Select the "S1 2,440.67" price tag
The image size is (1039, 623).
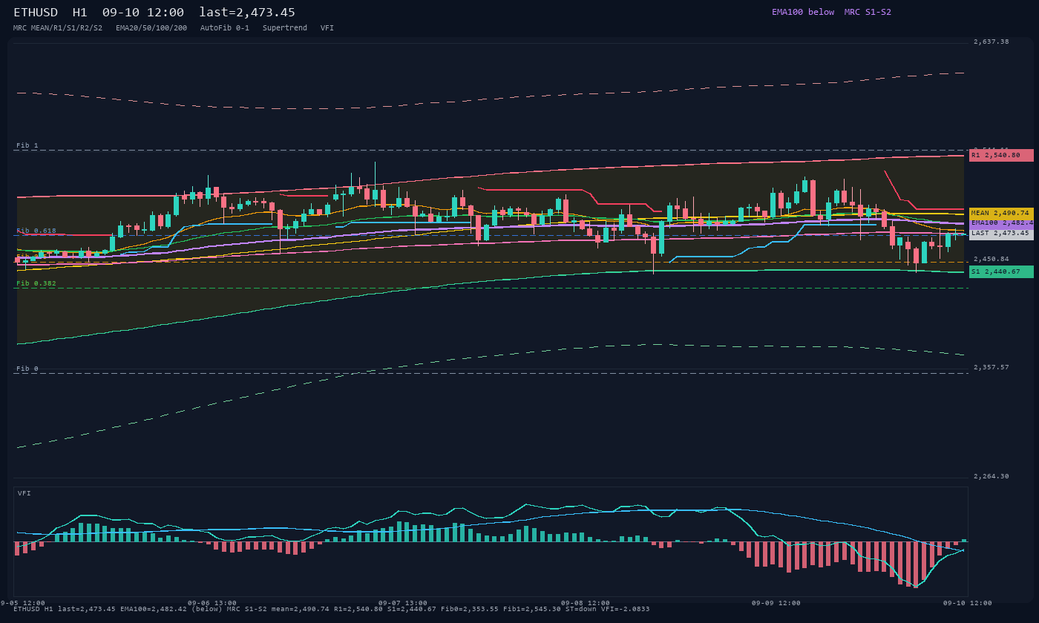[1001, 271]
